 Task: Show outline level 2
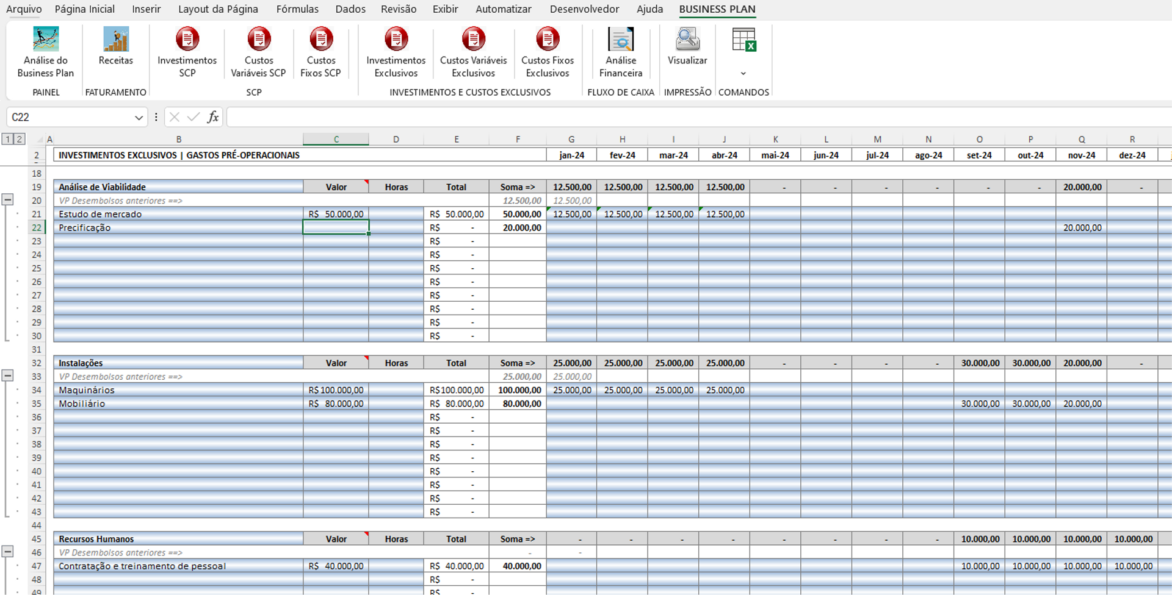[x=19, y=140]
